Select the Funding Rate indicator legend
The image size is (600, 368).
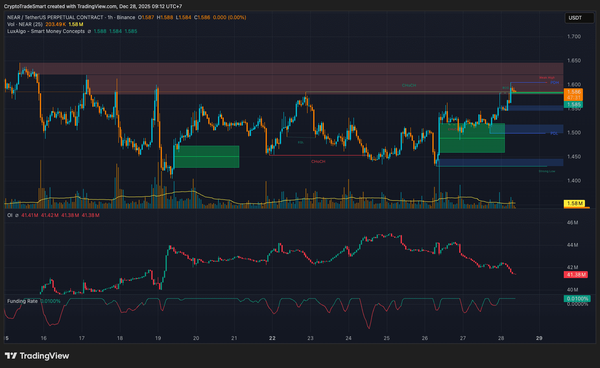tap(22, 301)
